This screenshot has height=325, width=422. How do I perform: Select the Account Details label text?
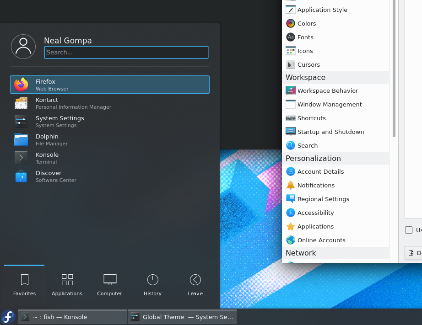click(320, 171)
